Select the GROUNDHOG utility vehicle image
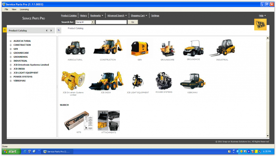Viewport: 276px width, 156px height. coord(193,48)
